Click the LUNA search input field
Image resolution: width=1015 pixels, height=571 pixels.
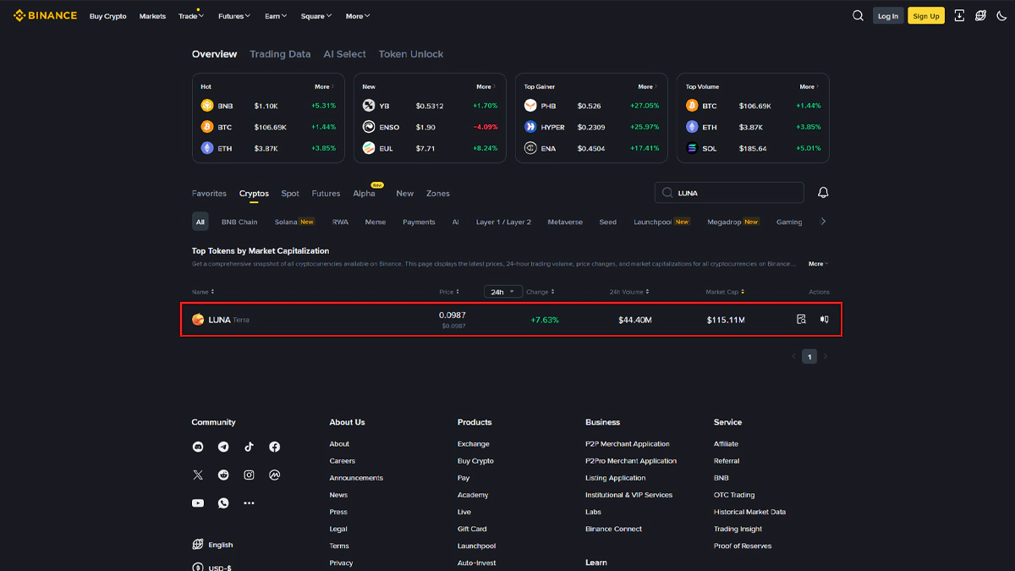coord(736,193)
